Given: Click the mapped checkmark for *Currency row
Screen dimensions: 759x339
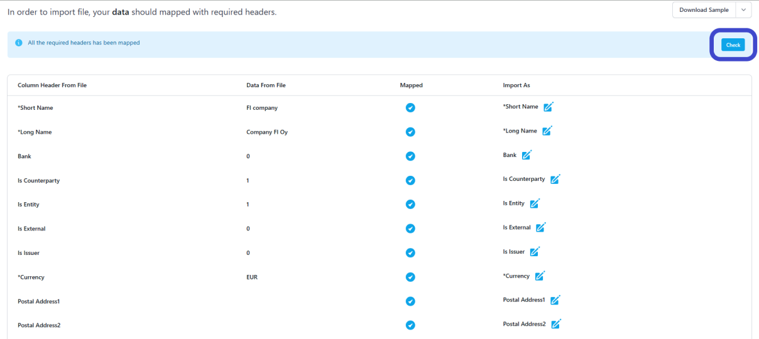Looking at the screenshot, I should coord(410,277).
